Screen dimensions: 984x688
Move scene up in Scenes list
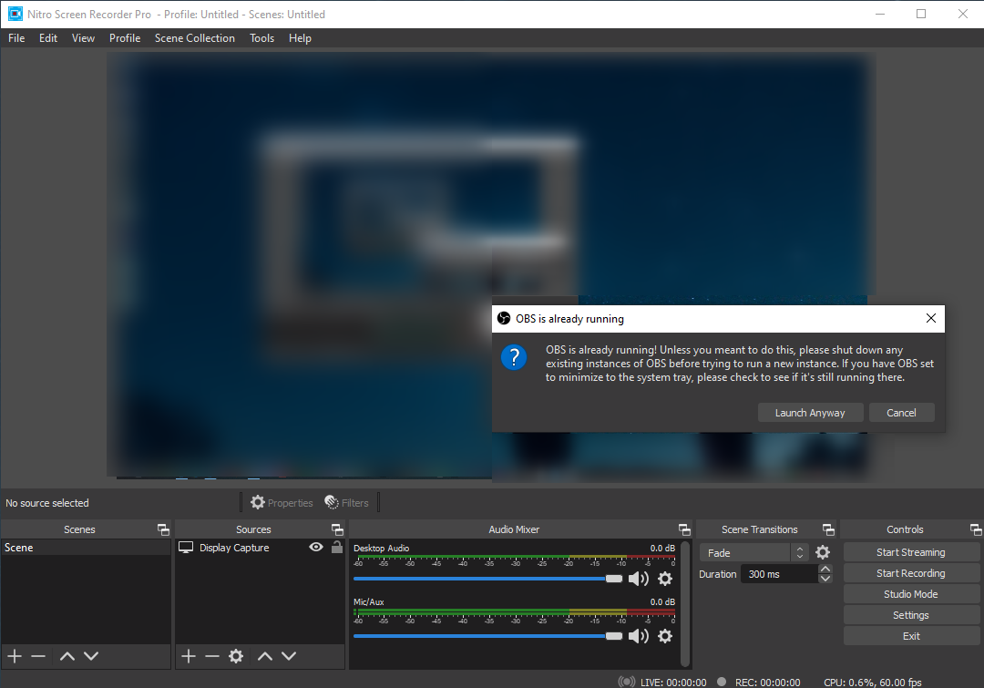click(x=67, y=656)
